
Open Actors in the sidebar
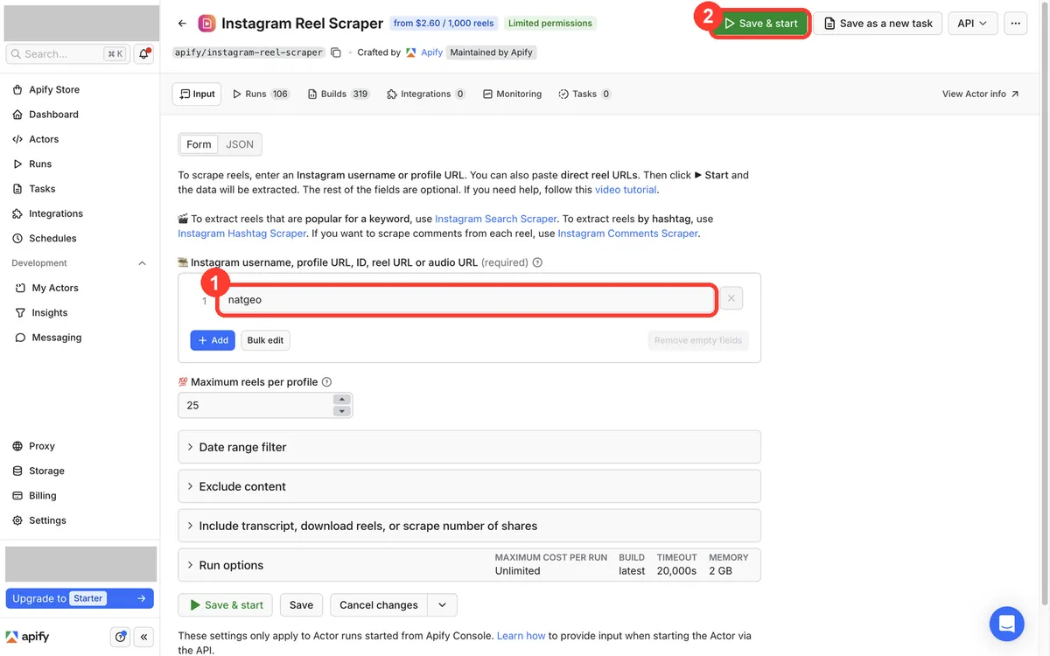click(x=44, y=139)
